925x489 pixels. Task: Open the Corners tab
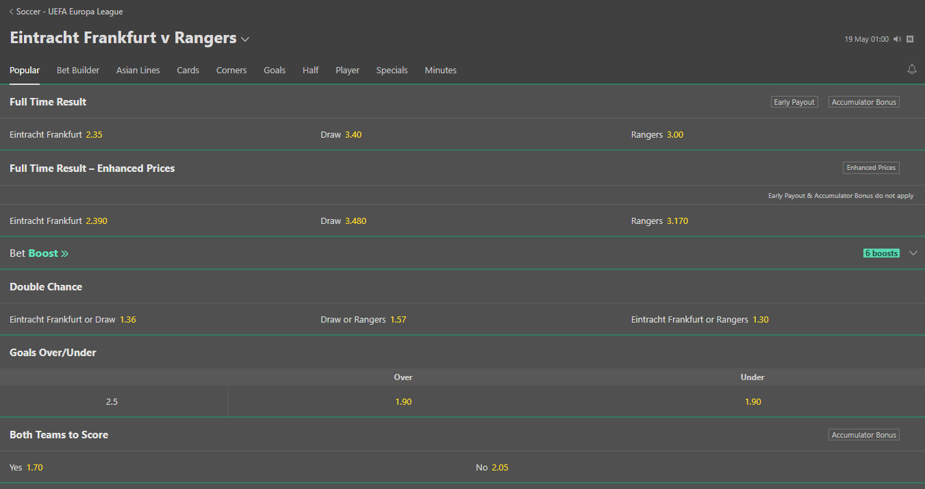231,70
